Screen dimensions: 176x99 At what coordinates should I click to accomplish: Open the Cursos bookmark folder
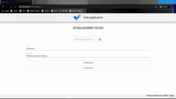tap(45, 11)
